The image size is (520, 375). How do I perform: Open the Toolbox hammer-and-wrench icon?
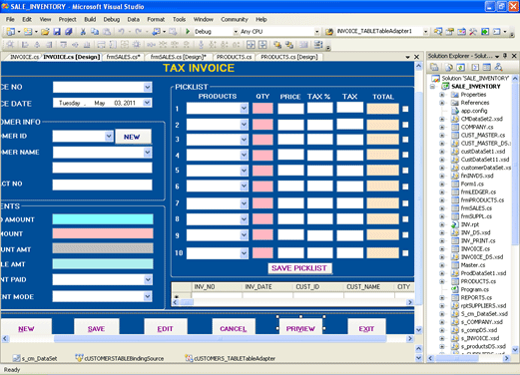coord(473,32)
